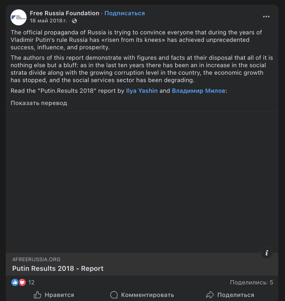Show the list of 12 reactions
This screenshot has width=285, height=301.
point(31,282)
